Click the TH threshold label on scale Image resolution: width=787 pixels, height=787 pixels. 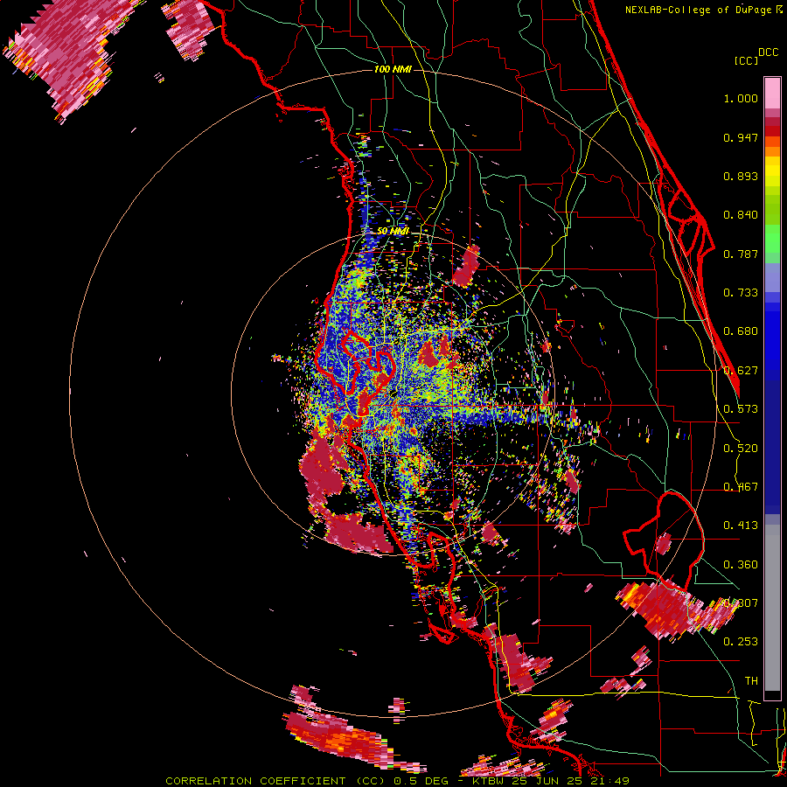[x=751, y=681]
